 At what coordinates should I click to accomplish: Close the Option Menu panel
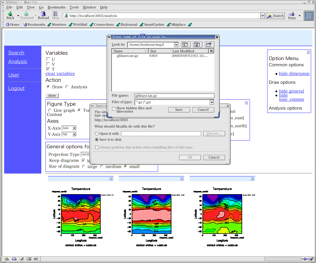[308, 52]
